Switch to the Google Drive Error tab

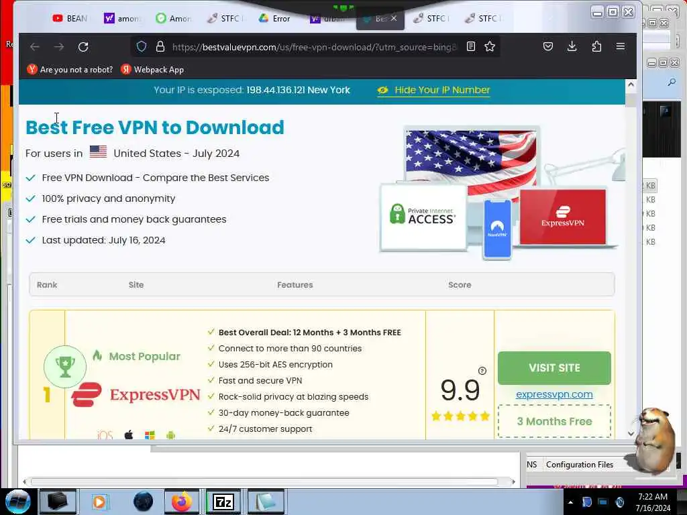click(274, 18)
